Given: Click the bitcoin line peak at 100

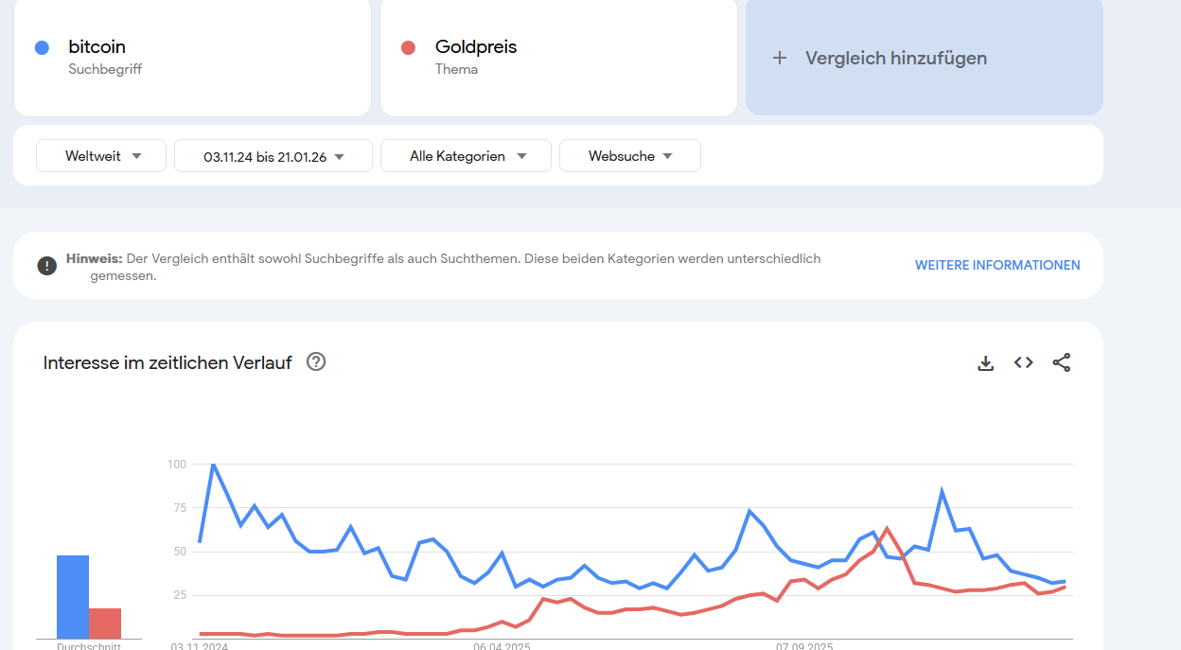Looking at the screenshot, I should point(213,465).
